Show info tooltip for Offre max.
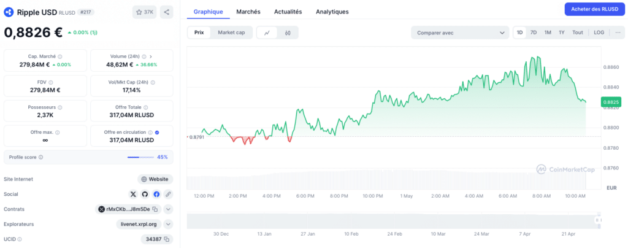This screenshot has width=628, height=248. tap(58, 132)
